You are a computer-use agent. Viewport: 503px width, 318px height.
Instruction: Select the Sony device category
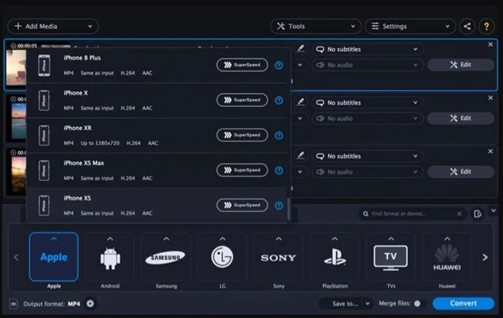[279, 257]
